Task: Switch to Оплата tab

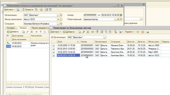Action: click(23, 28)
